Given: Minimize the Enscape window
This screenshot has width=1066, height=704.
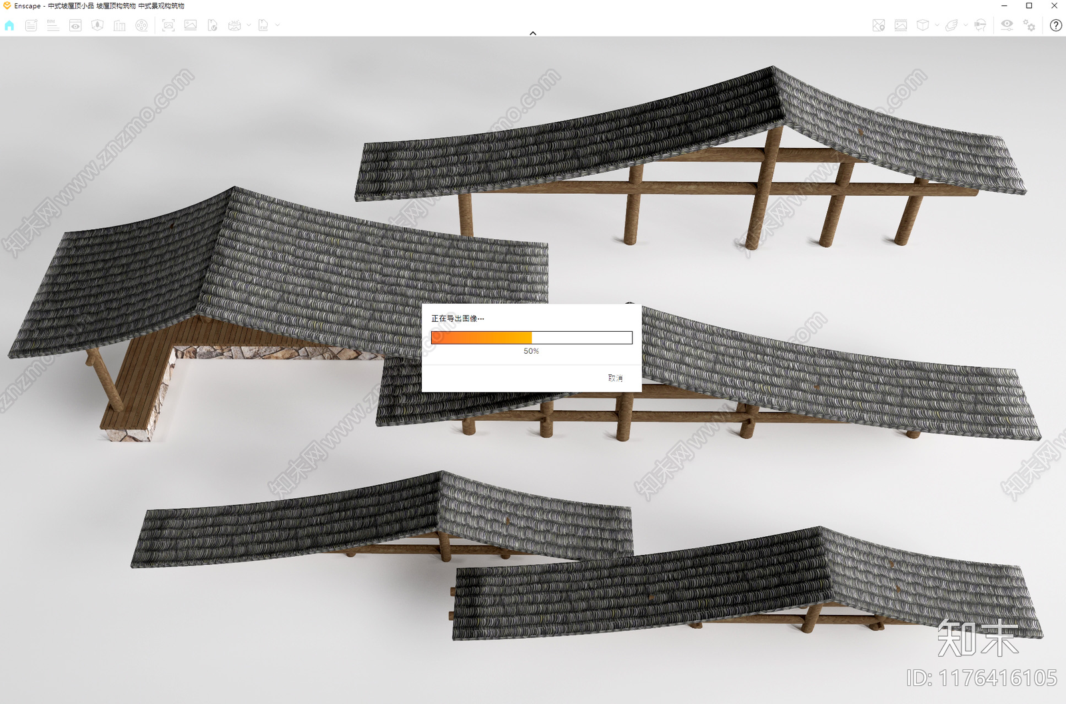Looking at the screenshot, I should point(1004,6).
